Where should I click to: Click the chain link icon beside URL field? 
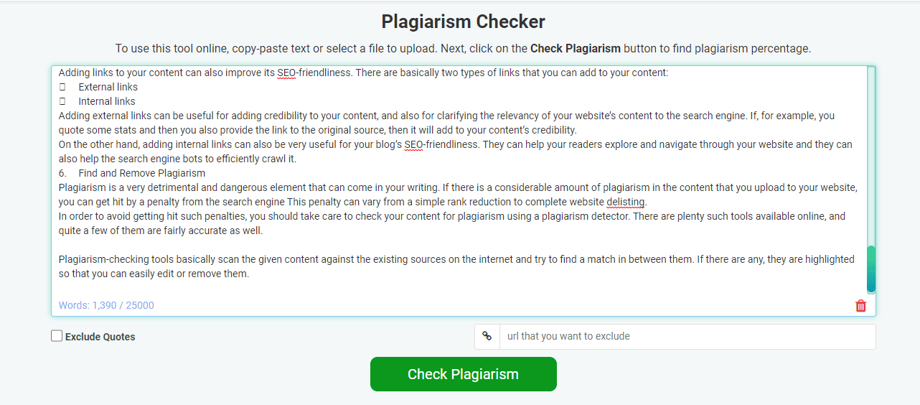pos(487,336)
